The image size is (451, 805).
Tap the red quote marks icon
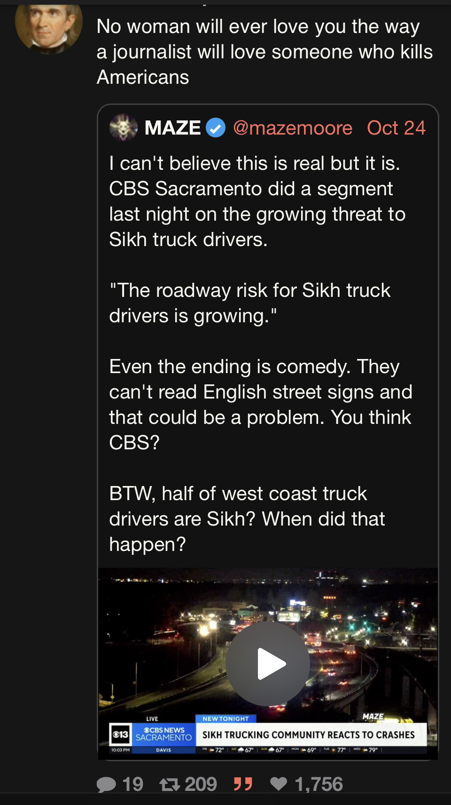click(243, 784)
